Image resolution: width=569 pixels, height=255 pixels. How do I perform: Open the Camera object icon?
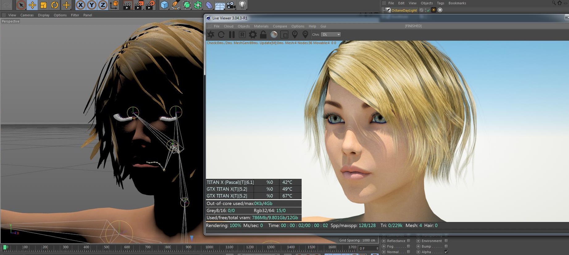point(231,5)
